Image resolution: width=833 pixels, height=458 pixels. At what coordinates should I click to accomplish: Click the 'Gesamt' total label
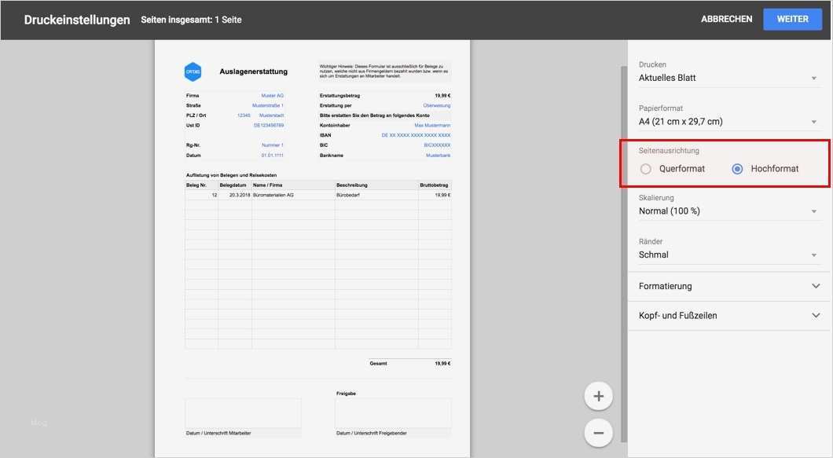tap(378, 364)
